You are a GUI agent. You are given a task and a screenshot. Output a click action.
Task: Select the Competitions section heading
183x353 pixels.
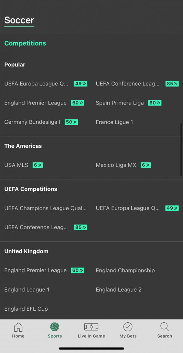coord(25,43)
